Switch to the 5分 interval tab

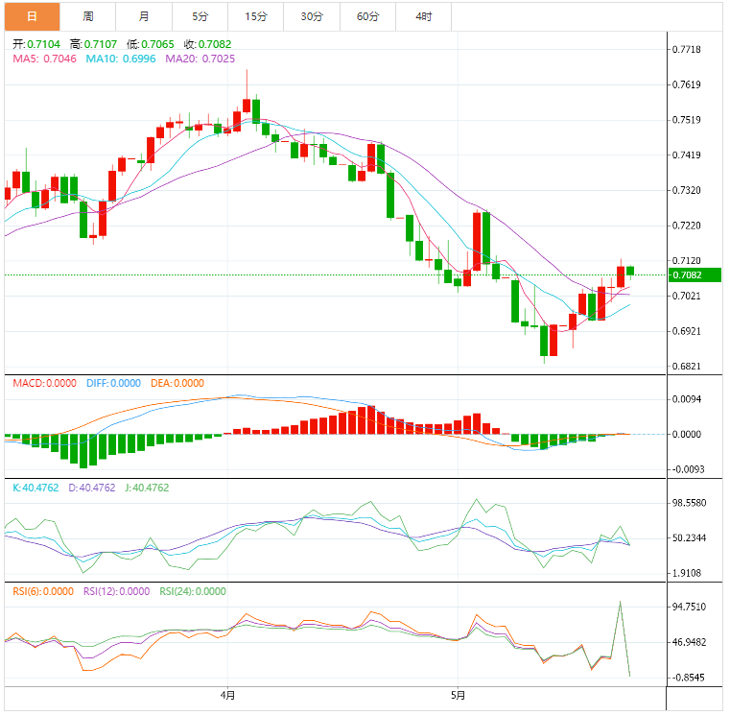point(200,16)
